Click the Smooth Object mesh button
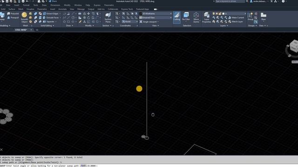 [24, 17]
